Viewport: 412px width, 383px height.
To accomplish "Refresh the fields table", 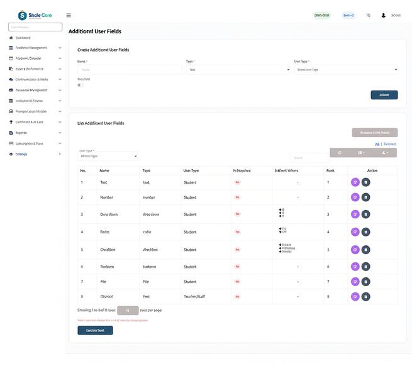I will pyautogui.click(x=340, y=153).
